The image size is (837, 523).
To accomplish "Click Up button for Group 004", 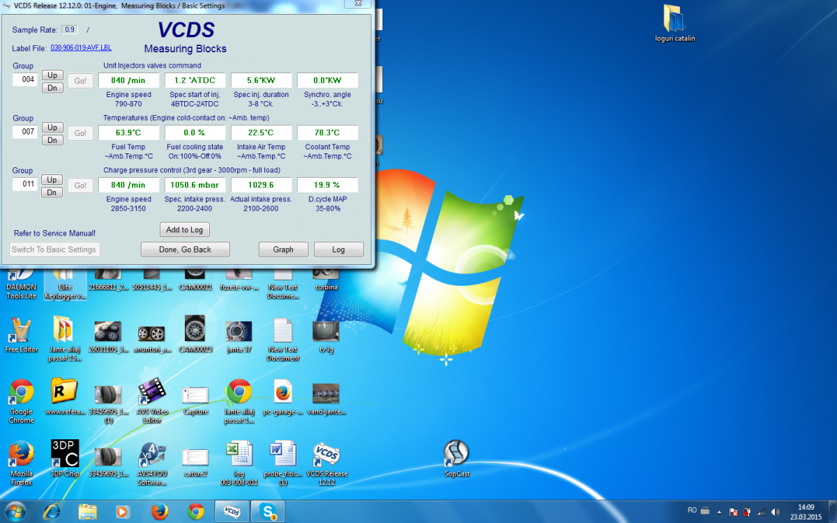I will [52, 75].
